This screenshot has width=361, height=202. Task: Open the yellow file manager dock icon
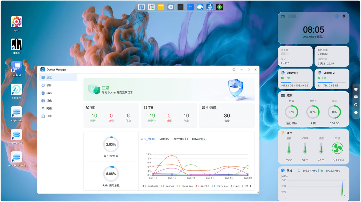tap(161, 7)
